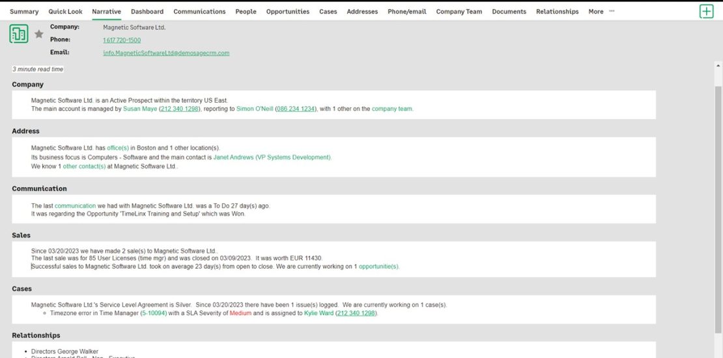Click the phone link beside Susan Maye
This screenshot has width=723, height=358.
(180, 109)
